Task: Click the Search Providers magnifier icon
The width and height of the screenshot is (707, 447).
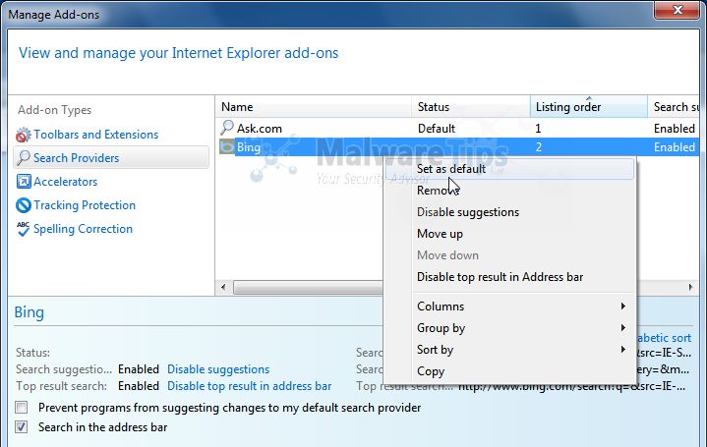Action: pos(24,158)
